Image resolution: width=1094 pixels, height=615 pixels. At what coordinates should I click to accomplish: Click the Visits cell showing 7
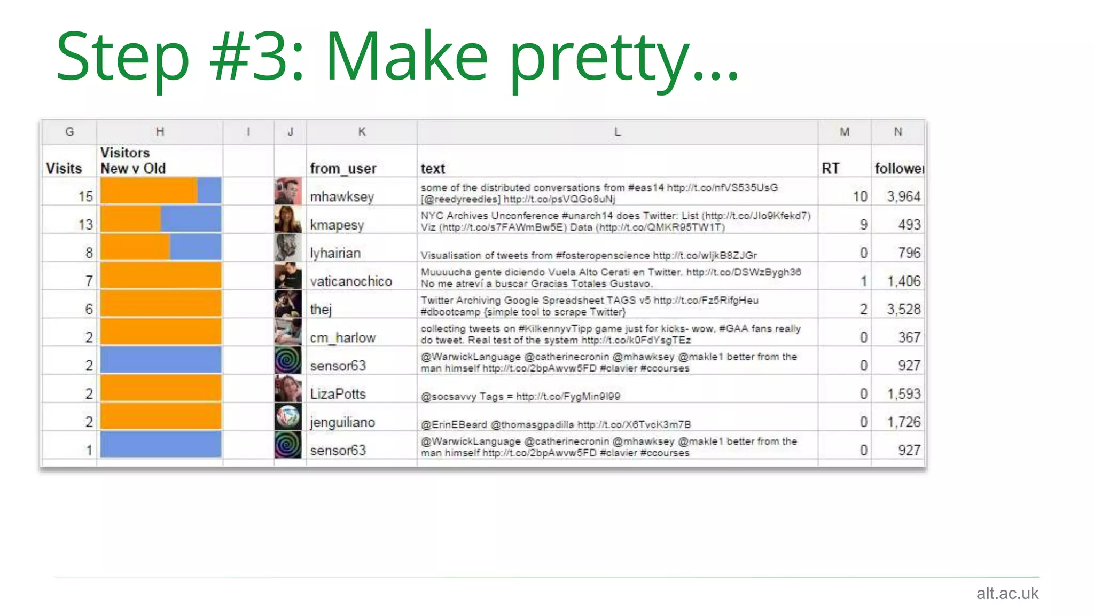pos(69,276)
